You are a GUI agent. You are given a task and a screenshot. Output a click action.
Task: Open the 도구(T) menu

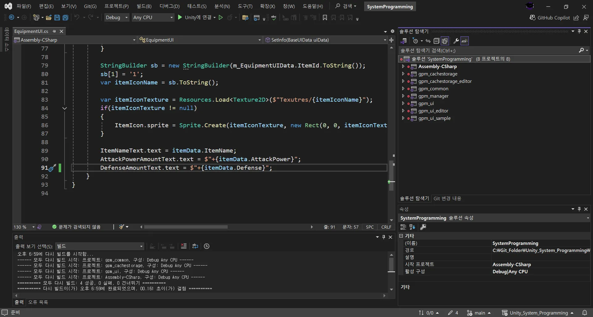pos(245,6)
